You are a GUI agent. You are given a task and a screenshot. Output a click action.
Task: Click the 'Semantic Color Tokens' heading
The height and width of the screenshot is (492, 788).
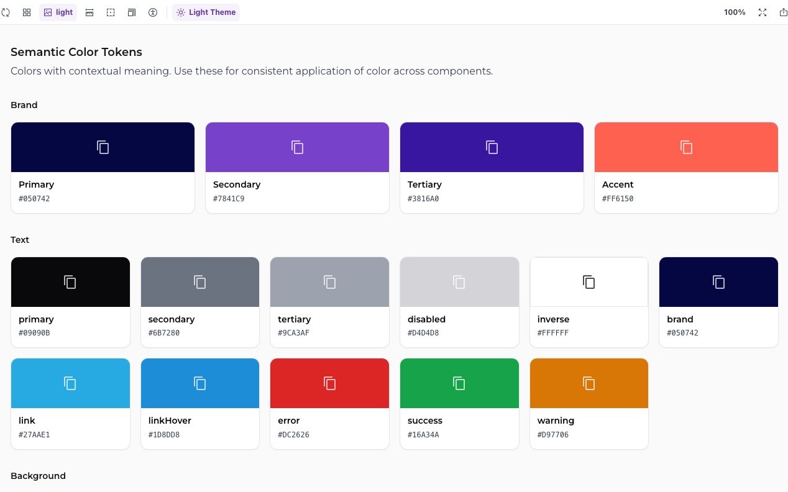76,52
